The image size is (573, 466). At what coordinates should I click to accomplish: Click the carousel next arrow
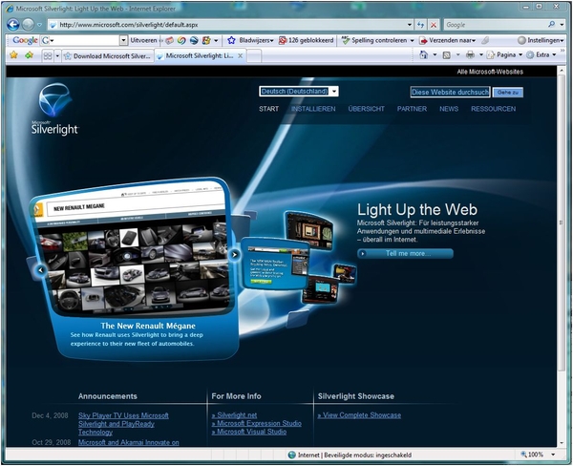tap(234, 254)
